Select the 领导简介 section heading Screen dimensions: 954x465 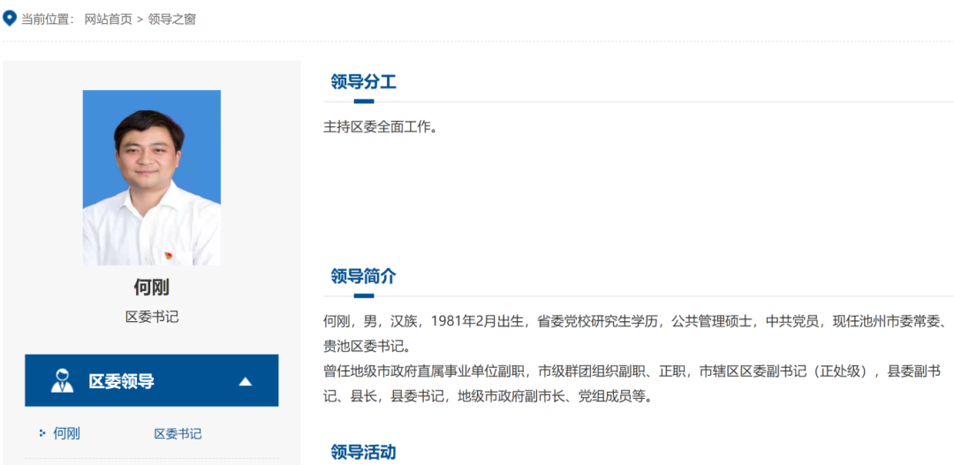[363, 276]
